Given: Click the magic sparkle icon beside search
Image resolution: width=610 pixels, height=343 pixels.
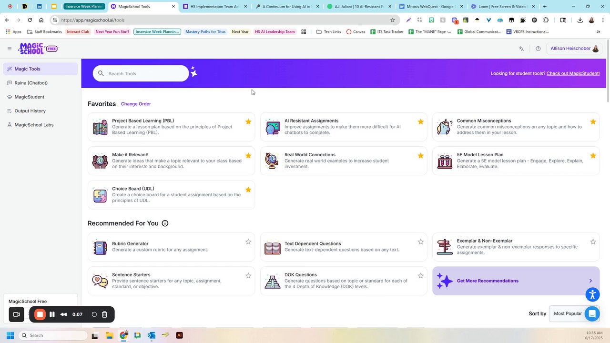Looking at the screenshot, I should coord(193,71).
